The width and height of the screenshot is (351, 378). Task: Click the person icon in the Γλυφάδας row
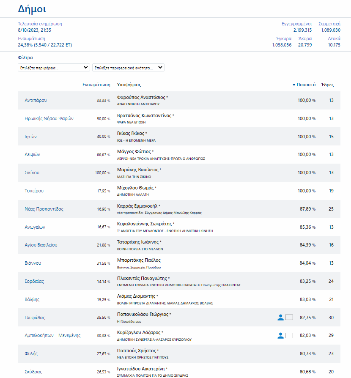tap(280, 318)
